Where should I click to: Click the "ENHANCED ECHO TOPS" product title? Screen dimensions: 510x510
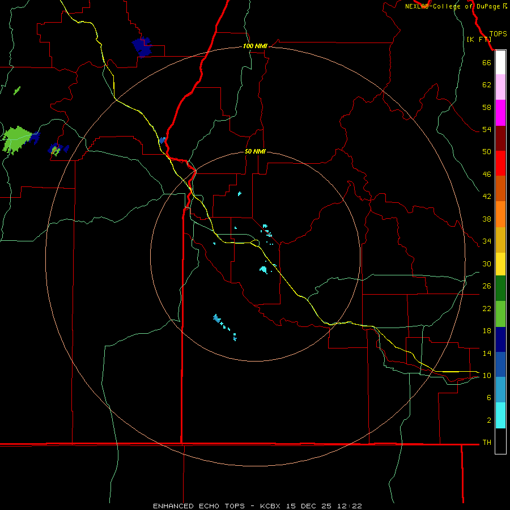pyautogui.click(x=199, y=506)
